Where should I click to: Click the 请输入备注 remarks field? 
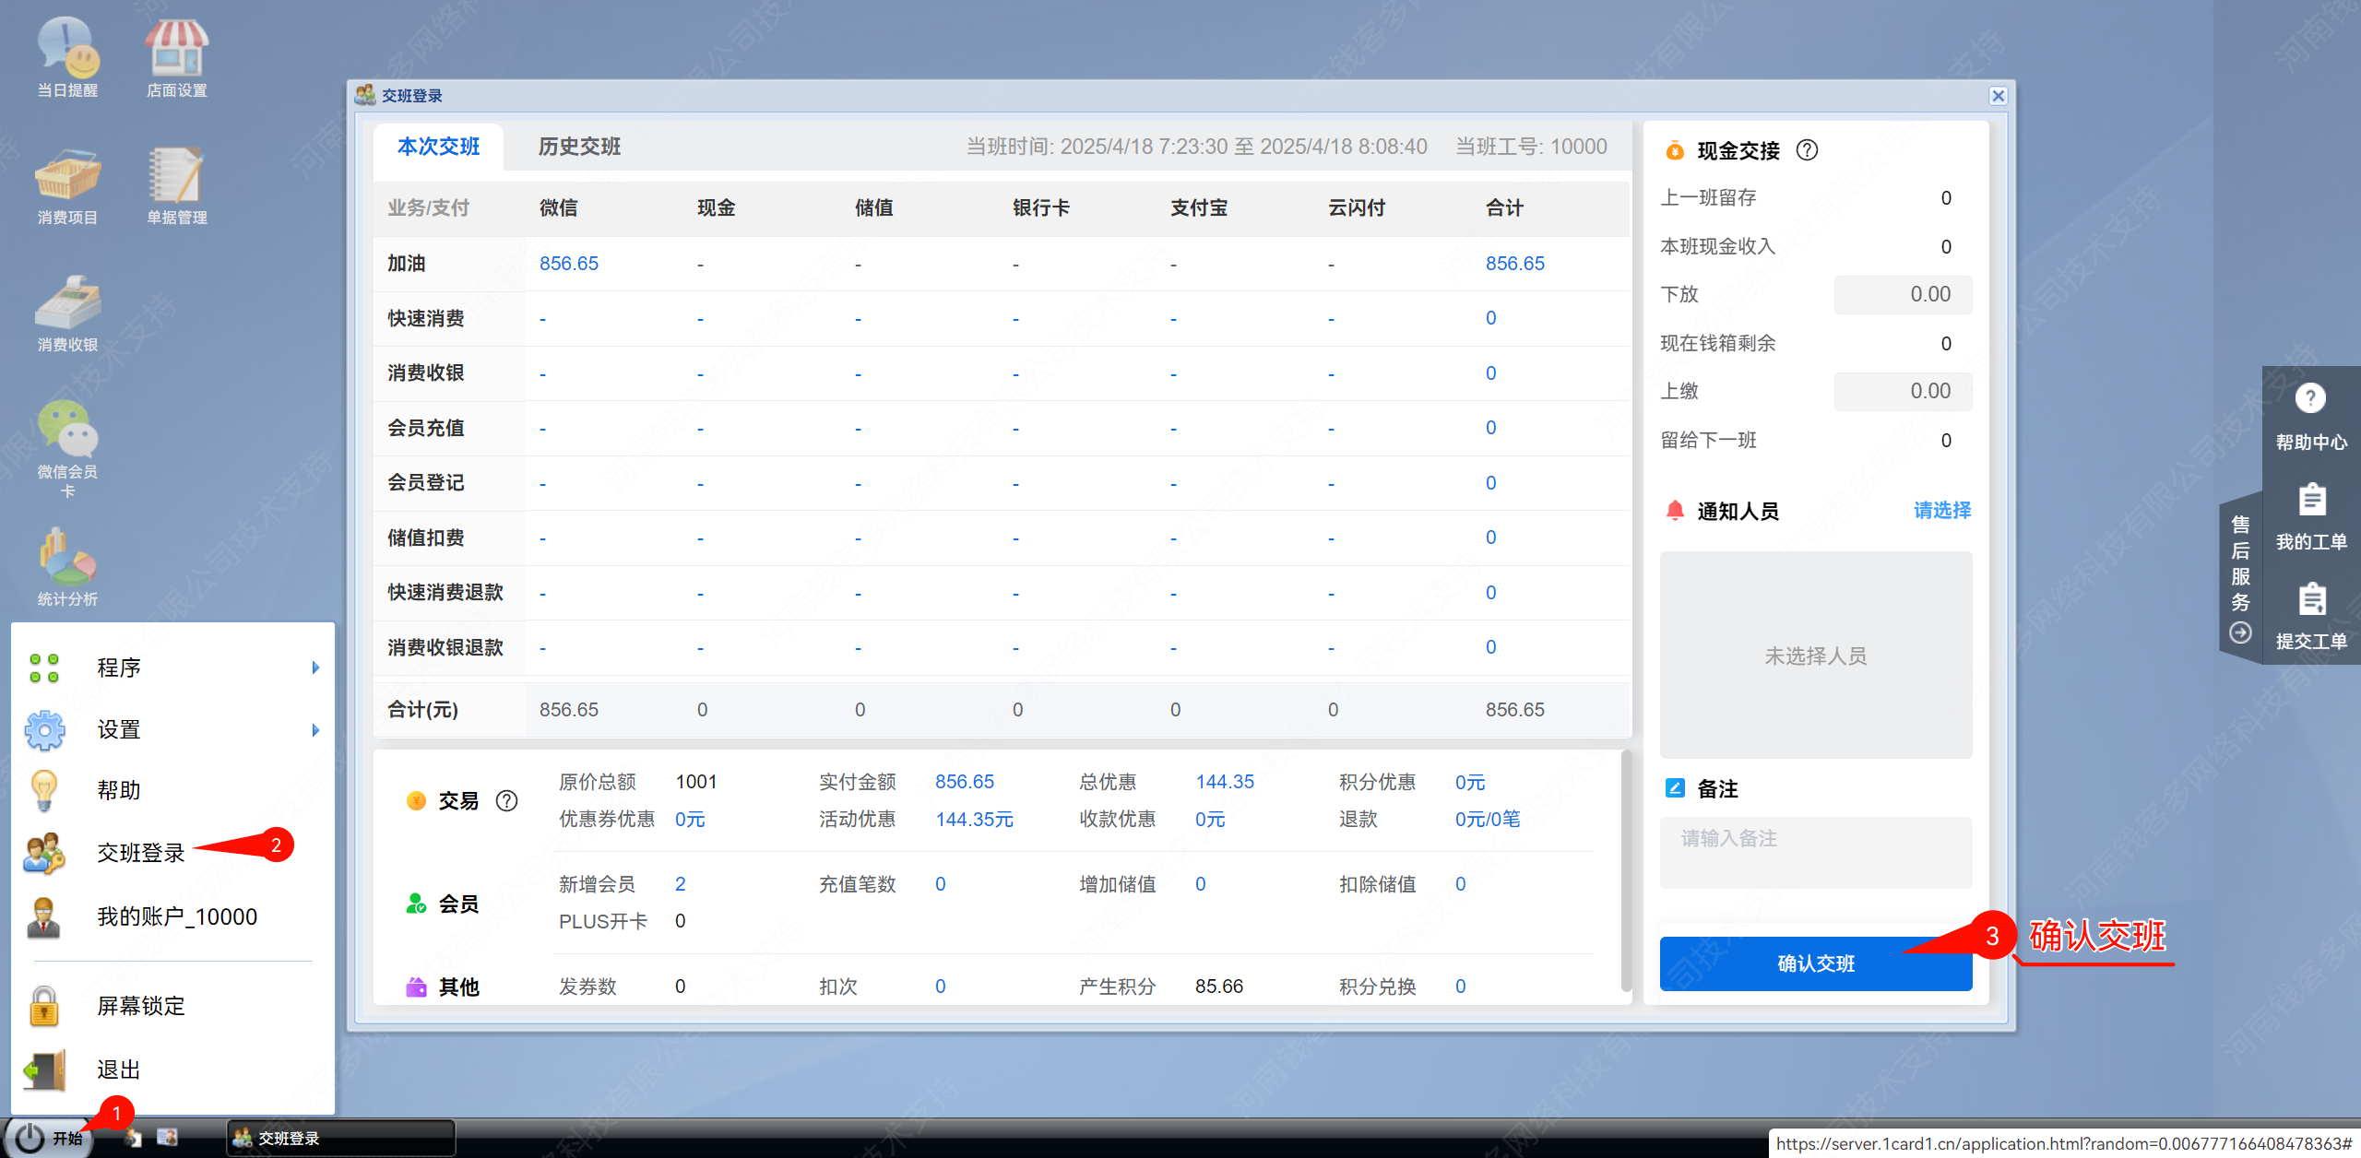1815,852
